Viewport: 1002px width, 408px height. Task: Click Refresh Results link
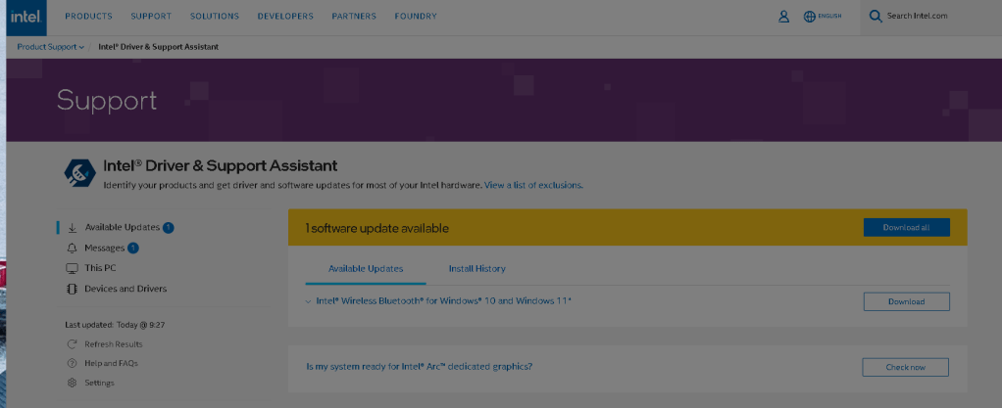pos(113,344)
